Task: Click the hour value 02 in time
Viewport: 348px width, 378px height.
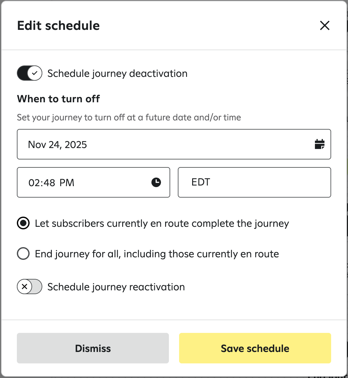Action: [x=33, y=183]
